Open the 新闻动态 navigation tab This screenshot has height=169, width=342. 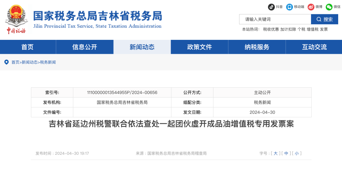tap(142, 47)
